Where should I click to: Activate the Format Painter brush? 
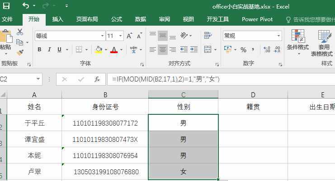pyautogui.click(x=20, y=52)
